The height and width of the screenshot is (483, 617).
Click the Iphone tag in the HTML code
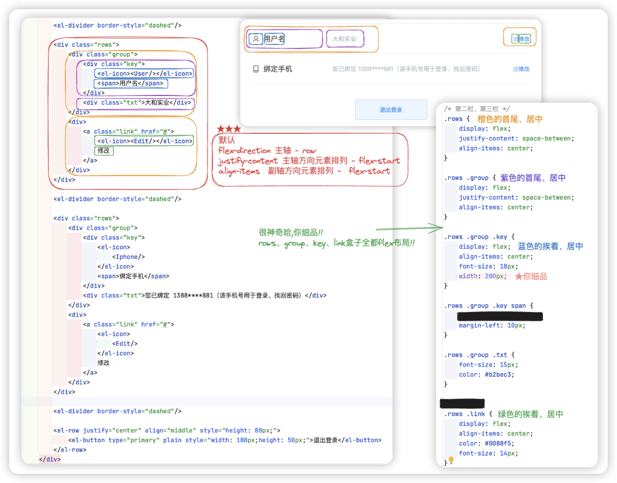point(128,257)
